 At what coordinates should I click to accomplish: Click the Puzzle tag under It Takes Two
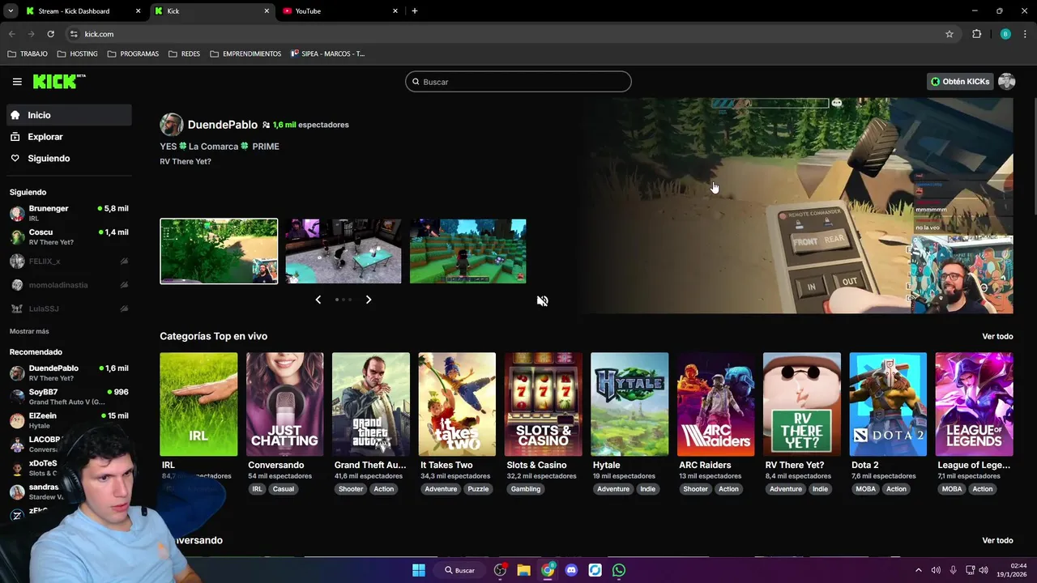[x=478, y=489]
